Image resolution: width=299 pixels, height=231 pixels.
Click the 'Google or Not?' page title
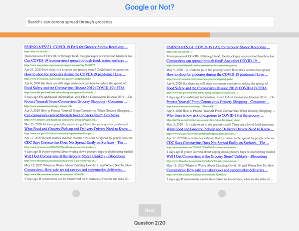(149, 7)
